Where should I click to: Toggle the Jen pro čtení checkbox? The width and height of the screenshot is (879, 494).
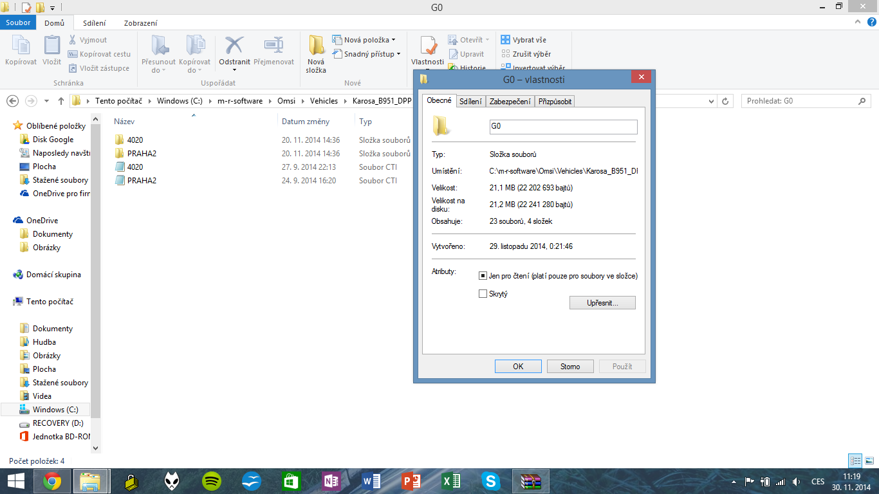point(483,276)
